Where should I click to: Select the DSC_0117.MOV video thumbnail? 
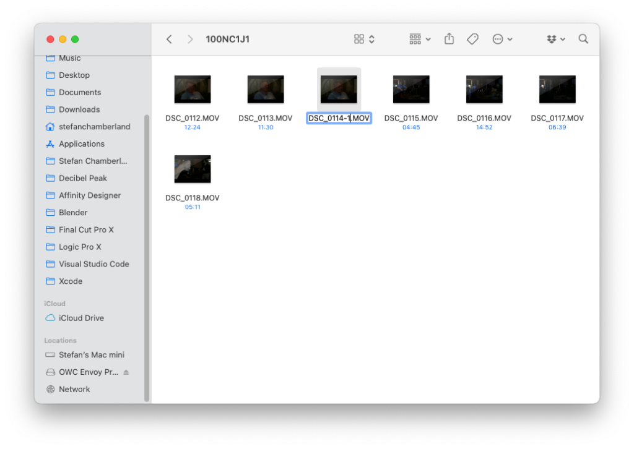[x=557, y=89]
